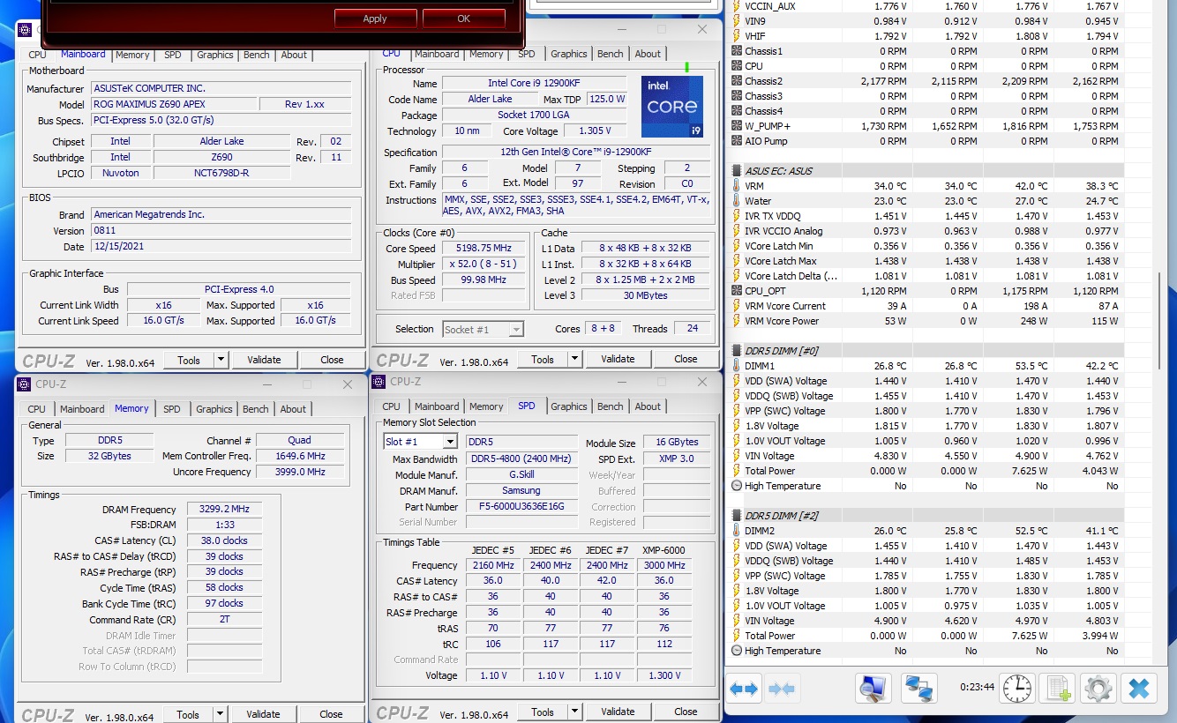Image resolution: width=1177 pixels, height=723 pixels.
Task: Click the BIOS Version 0811 value
Action: point(221,231)
